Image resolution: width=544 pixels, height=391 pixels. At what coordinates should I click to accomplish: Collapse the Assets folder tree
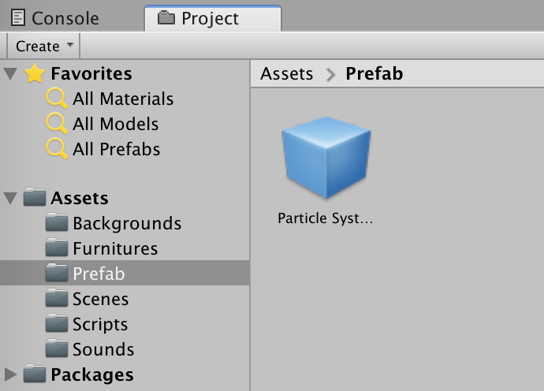pyautogui.click(x=10, y=198)
